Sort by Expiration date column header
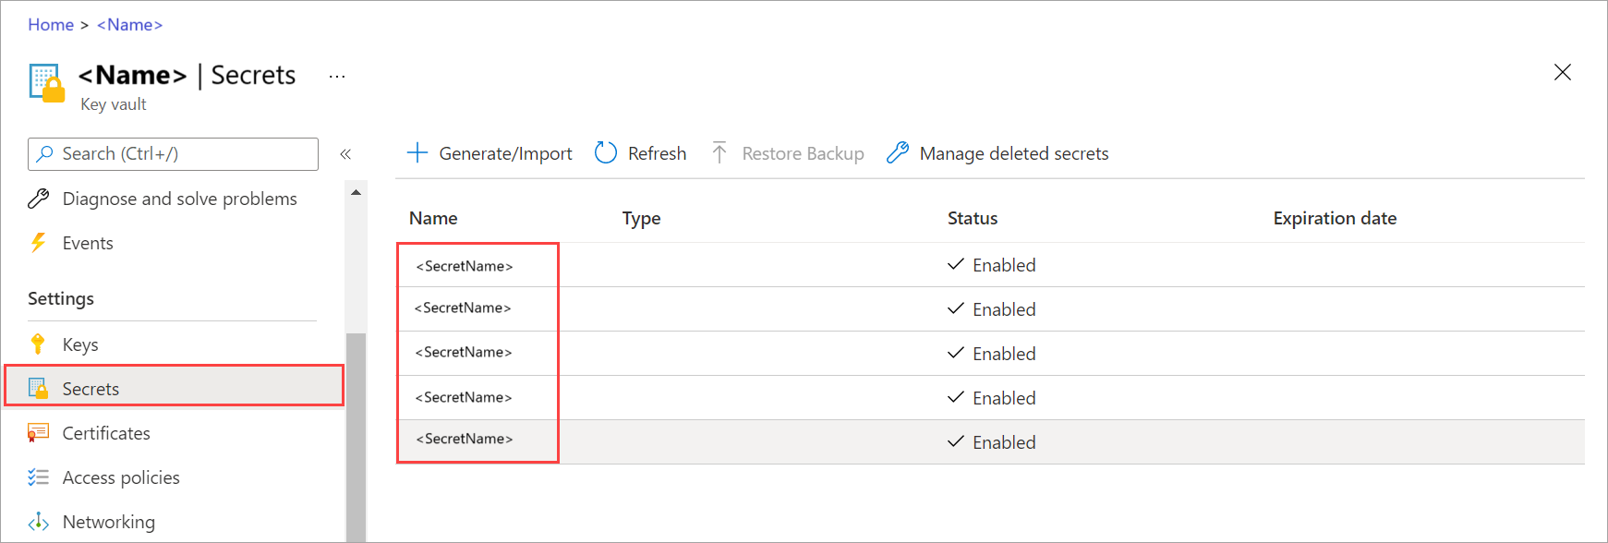 [1335, 218]
